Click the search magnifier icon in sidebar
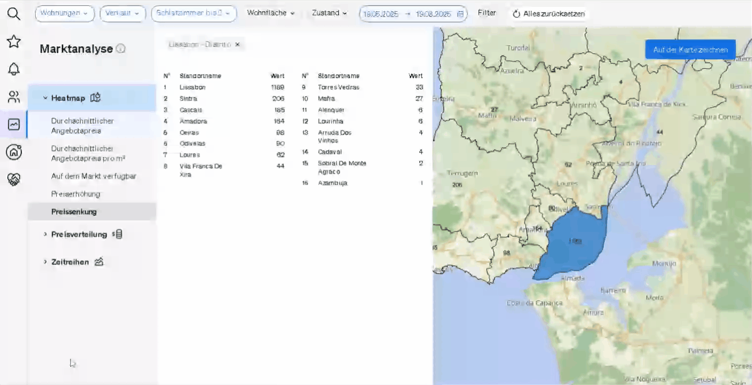The width and height of the screenshot is (752, 385). point(14,14)
